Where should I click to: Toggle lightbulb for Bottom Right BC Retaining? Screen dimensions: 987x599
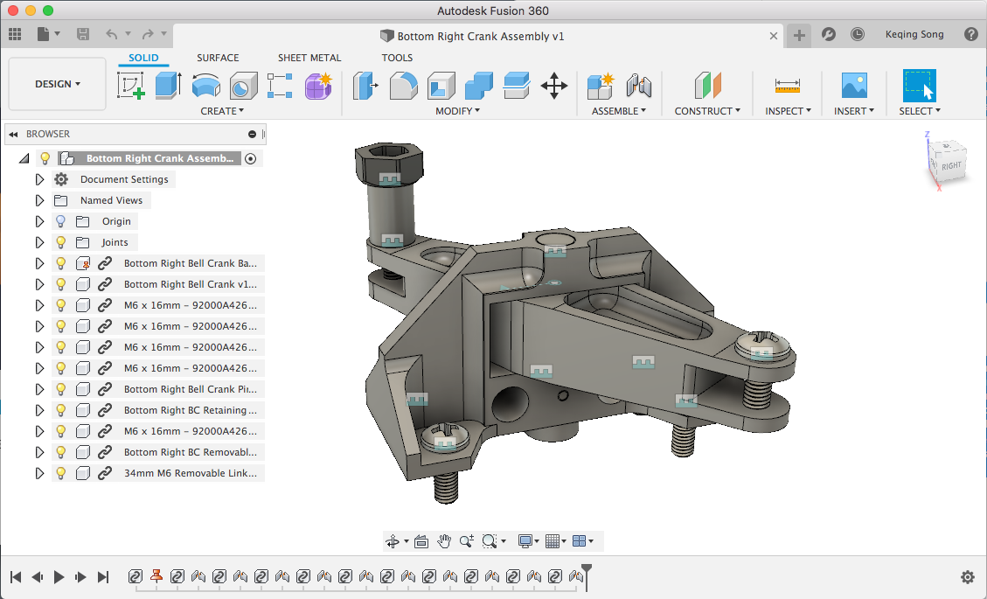[x=61, y=410]
